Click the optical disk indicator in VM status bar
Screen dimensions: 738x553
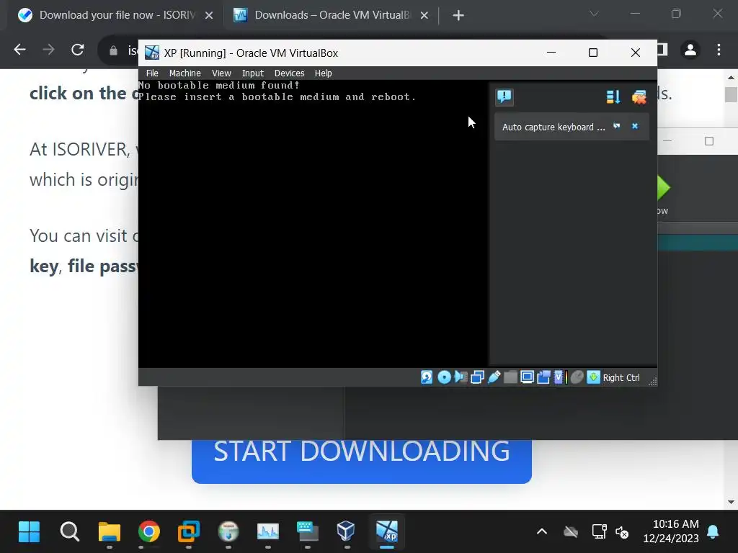(444, 377)
